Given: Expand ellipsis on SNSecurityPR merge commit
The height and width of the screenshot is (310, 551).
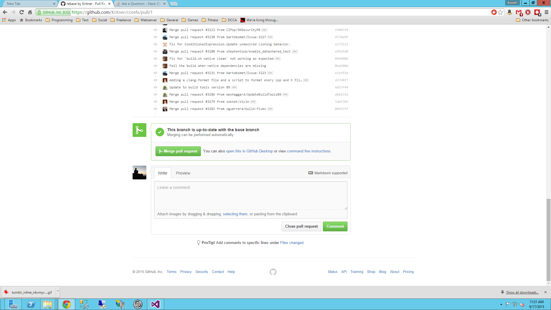Looking at the screenshot, I should click(x=264, y=30).
